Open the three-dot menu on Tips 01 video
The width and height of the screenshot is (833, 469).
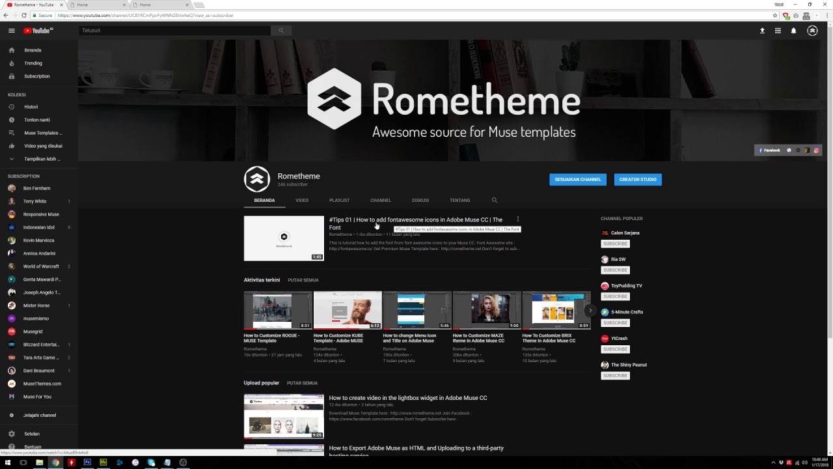[518, 220]
